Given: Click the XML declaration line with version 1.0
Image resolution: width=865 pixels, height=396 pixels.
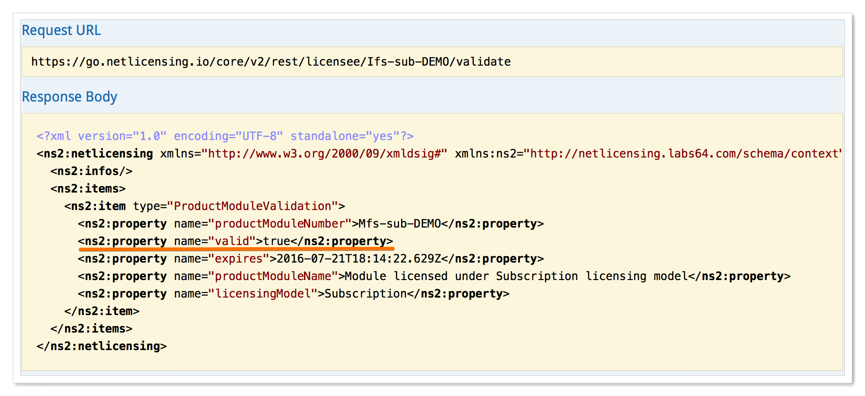Looking at the screenshot, I should coord(225,136).
